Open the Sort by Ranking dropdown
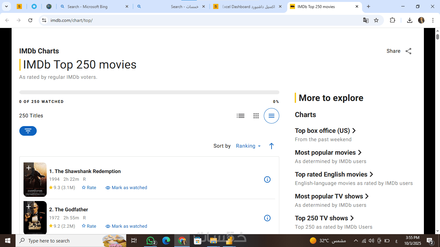440x247 pixels. [x=248, y=146]
